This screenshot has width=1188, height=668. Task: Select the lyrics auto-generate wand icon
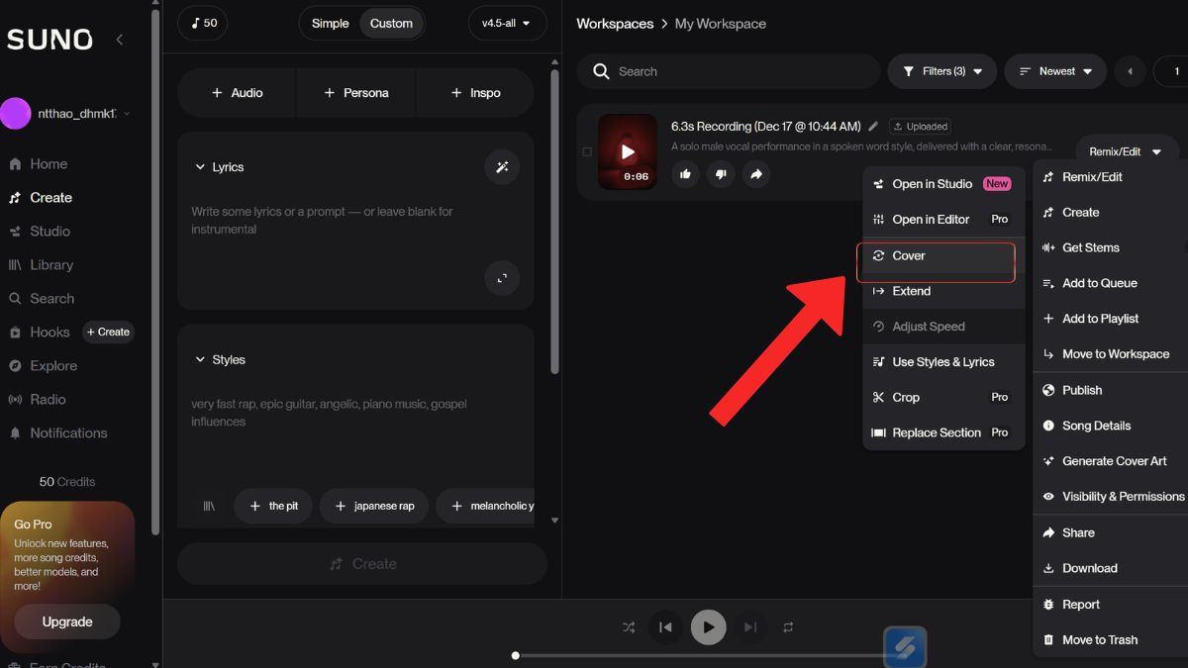[502, 167]
